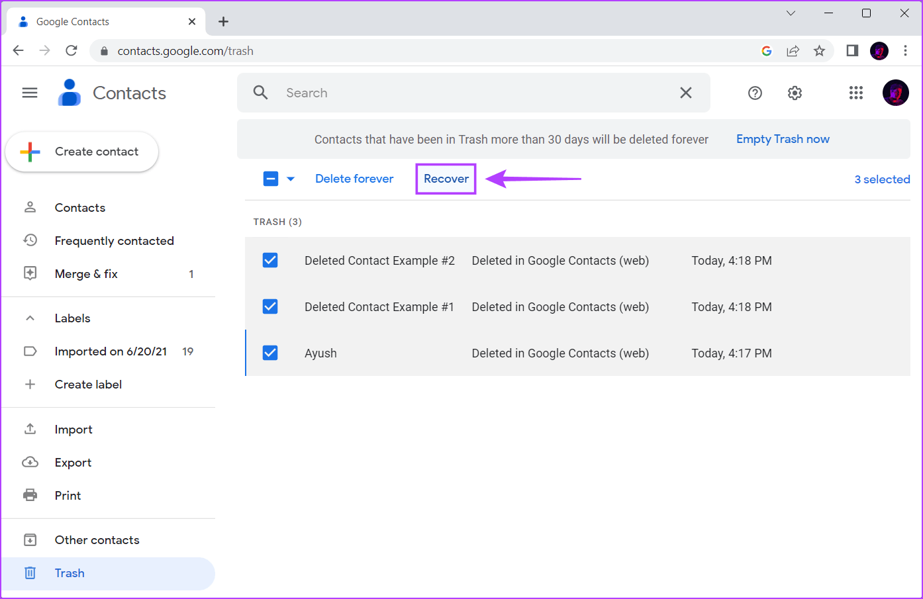Reload the page
Viewport: 923px width, 599px height.
coord(72,50)
